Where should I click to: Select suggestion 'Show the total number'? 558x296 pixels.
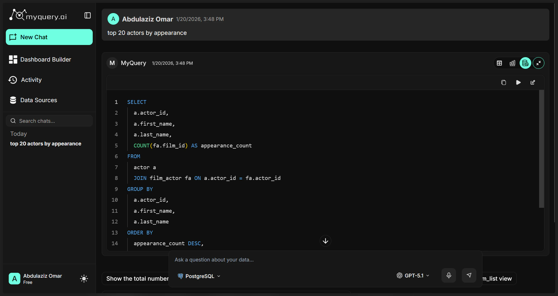[135, 279]
